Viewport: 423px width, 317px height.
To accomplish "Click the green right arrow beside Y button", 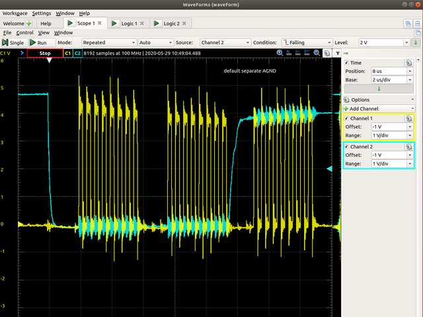I will [x=346, y=53].
